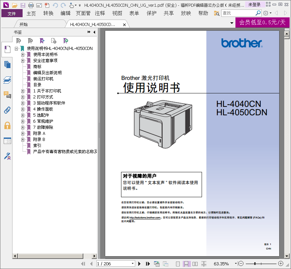291x269 pixels.
Task: Click the new PDF from blank icon
Action: 47,5
